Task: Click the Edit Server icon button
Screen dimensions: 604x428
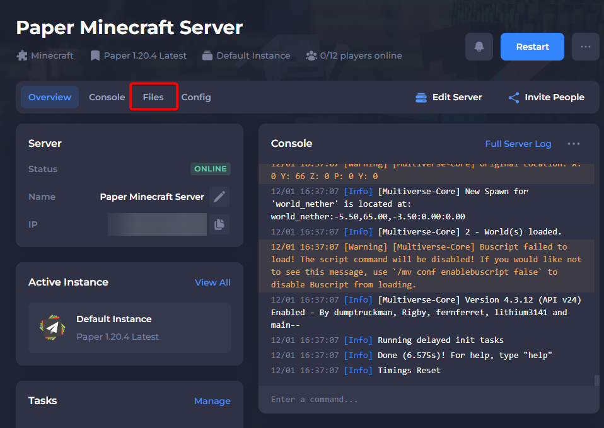Action: pyautogui.click(x=421, y=98)
